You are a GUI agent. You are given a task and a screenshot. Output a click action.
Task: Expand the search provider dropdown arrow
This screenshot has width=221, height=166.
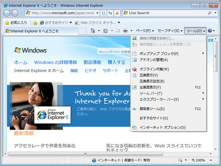pos(216,13)
